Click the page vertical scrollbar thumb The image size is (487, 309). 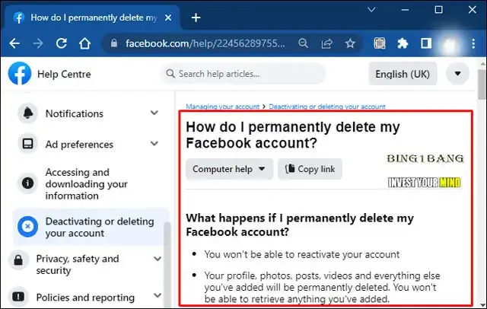pos(482,84)
